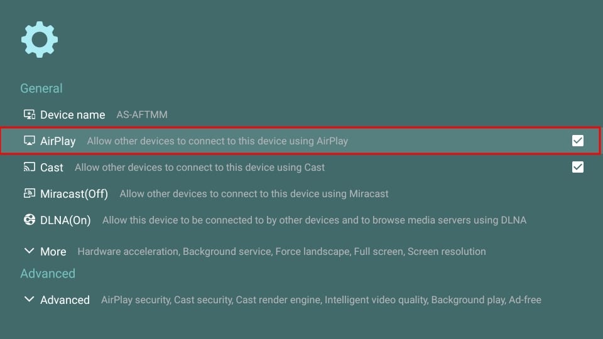Image resolution: width=603 pixels, height=339 pixels.
Task: Click the Cast description text
Action: [200, 168]
